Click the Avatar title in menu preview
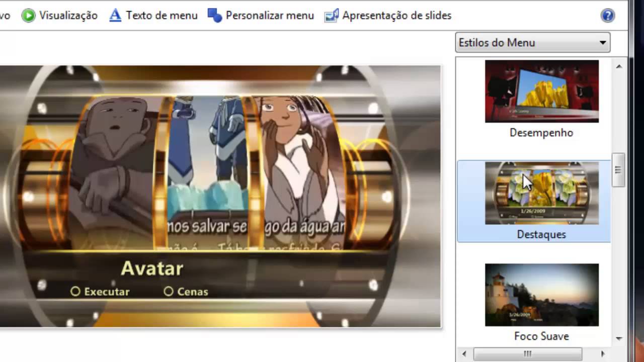This screenshot has height=362, width=644. (152, 268)
